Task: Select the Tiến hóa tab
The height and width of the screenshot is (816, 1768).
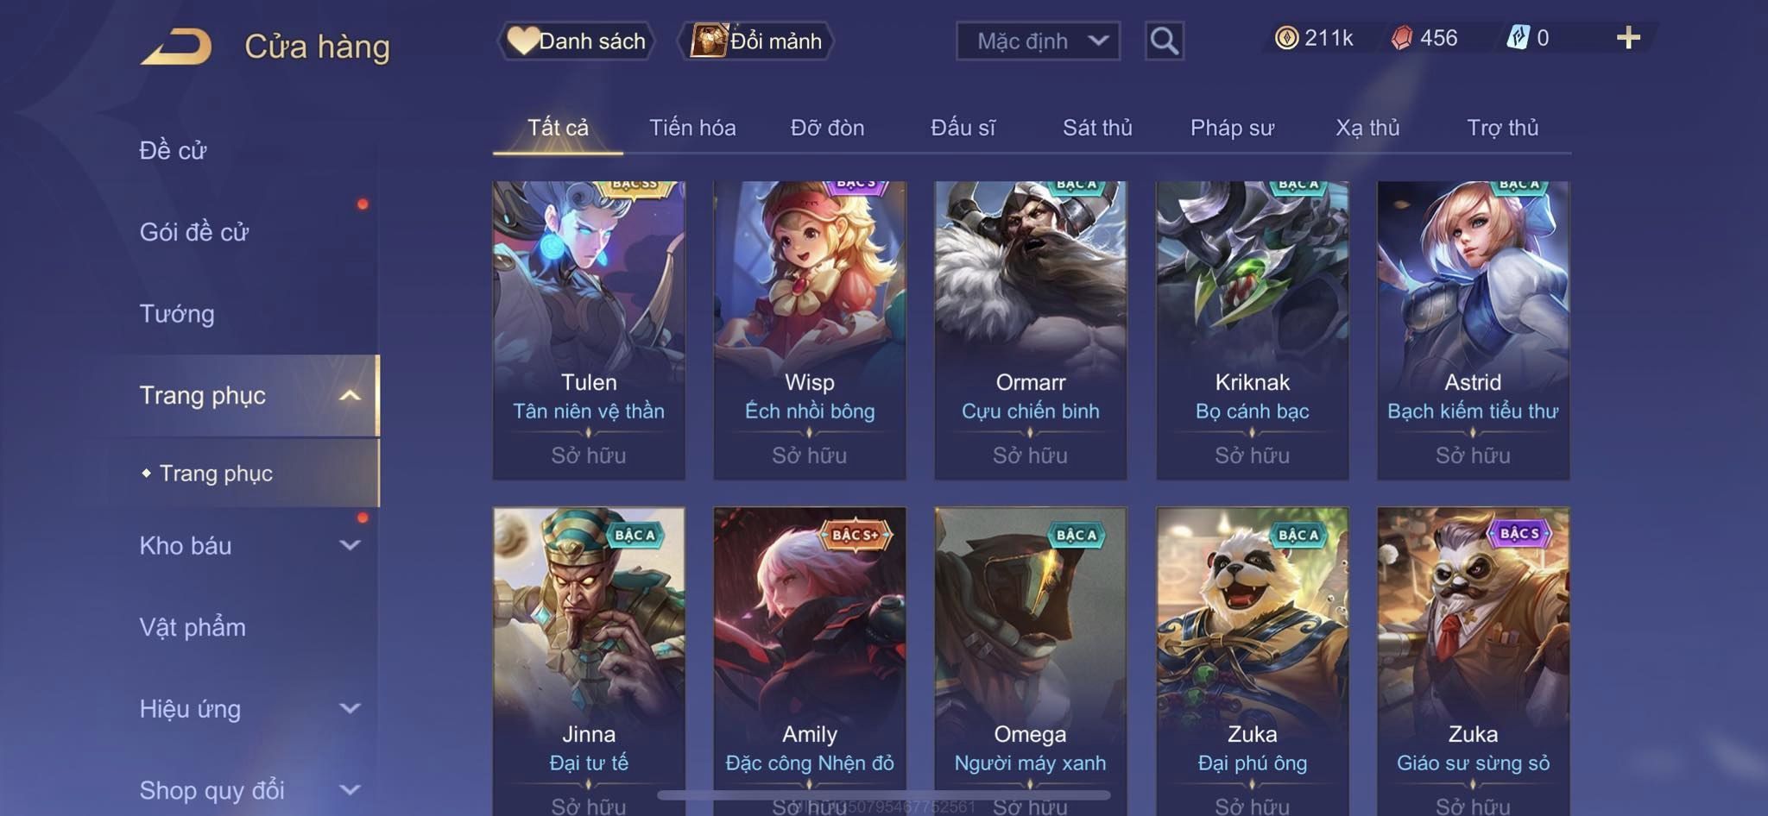Action: [x=692, y=128]
